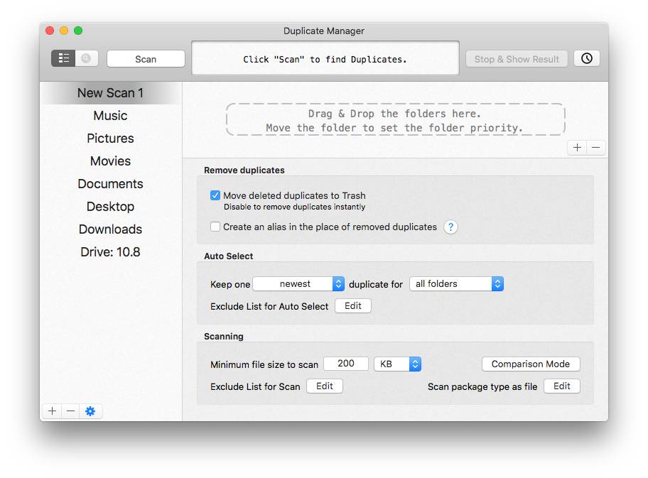The image size is (648, 478).
Task: Add a new scan with plus icon
Action: click(x=52, y=411)
